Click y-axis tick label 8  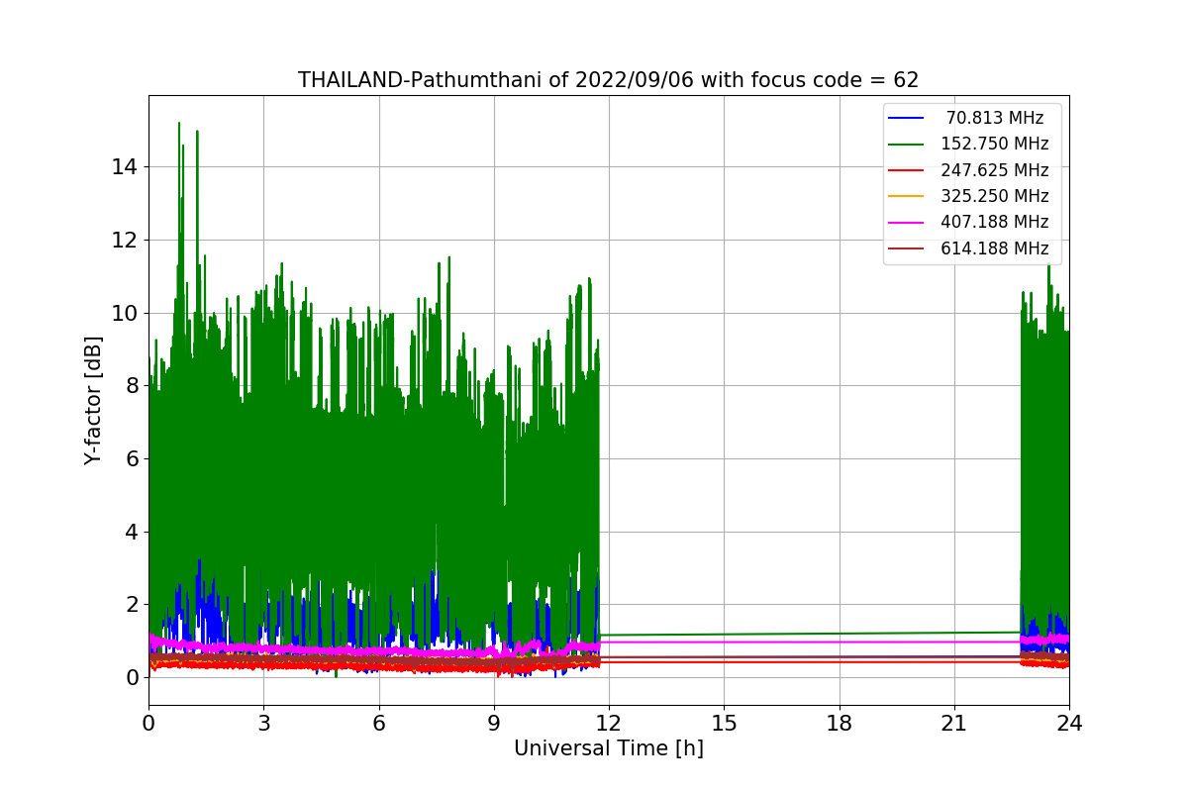(134, 385)
